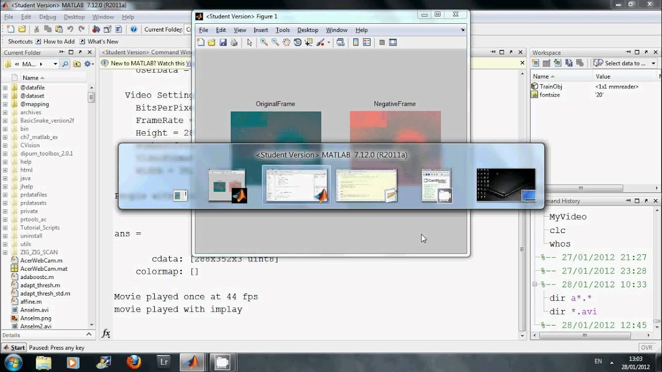Open the Insert menu in Figure 1
The height and width of the screenshot is (372, 662).
[x=261, y=30]
